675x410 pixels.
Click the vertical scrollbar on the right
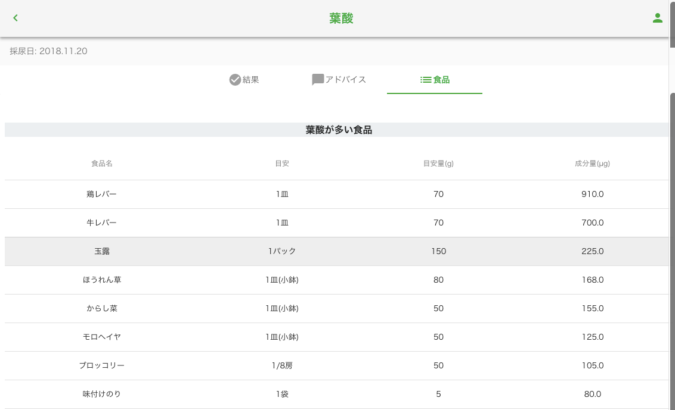(x=672, y=238)
